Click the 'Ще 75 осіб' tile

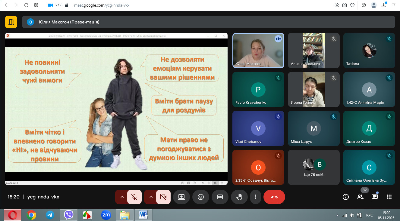[x=313, y=167]
